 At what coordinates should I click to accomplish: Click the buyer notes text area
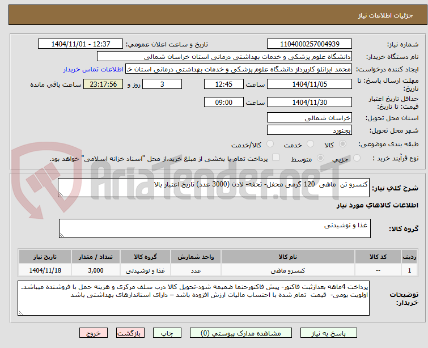[193, 298]
